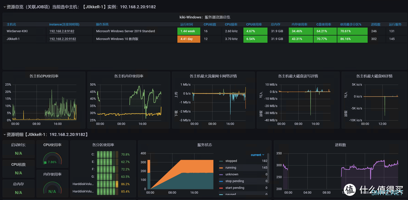Image resolution: width=408 pixels, height=200 pixels.
Task: Click the 7.86% CPU gauge dial
Action: tap(52, 159)
